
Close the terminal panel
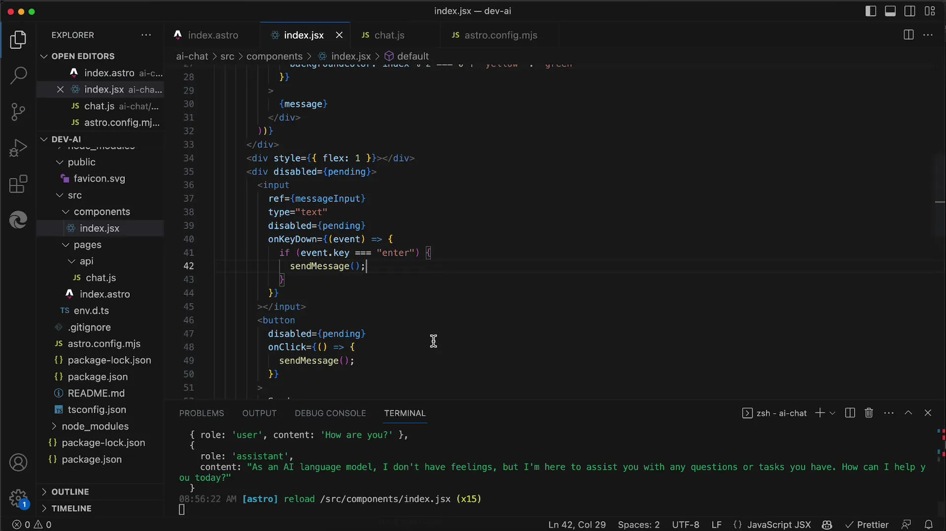pyautogui.click(x=928, y=413)
